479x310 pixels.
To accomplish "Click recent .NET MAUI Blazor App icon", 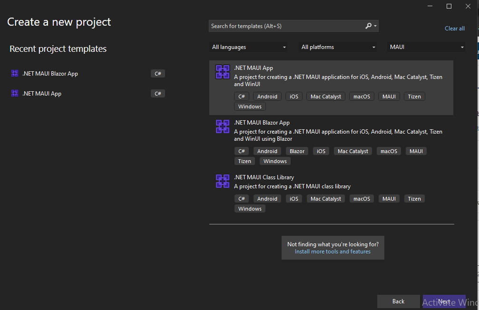I will click(14, 74).
